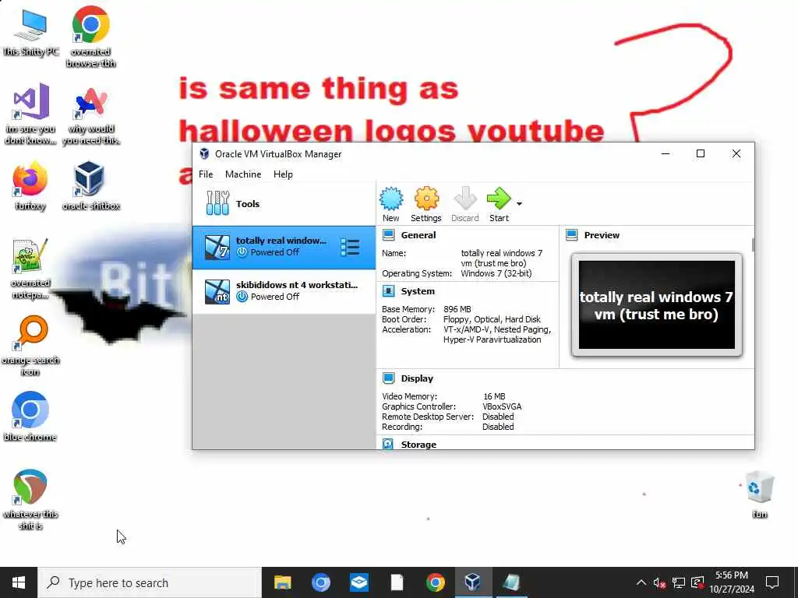The width and height of the screenshot is (798, 598).
Task: Click the Storage section disk icon
Action: 388,445
